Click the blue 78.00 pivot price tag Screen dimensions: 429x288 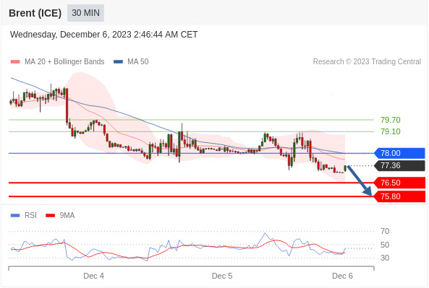[399, 153]
